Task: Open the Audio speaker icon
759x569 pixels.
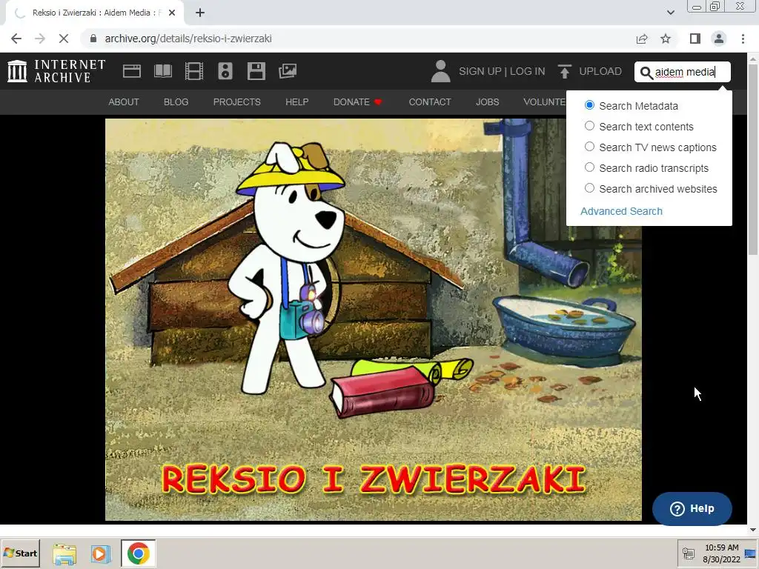Action: click(225, 71)
